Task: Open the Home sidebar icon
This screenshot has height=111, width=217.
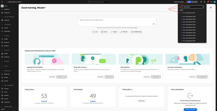Action: 2,6
